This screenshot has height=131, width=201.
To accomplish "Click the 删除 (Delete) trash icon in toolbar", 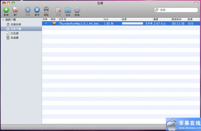I will point(46,10).
